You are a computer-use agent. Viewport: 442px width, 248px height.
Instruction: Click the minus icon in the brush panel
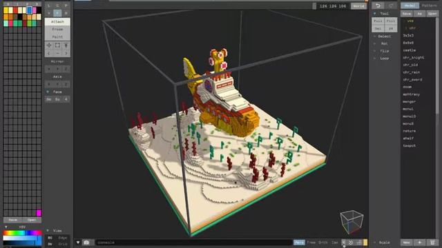(57, 53)
